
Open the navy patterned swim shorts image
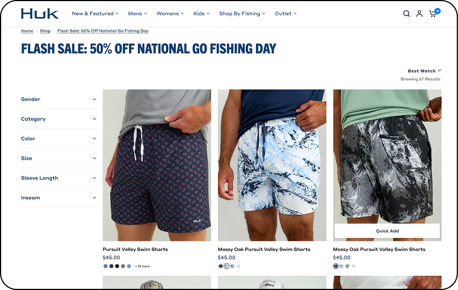pos(157,165)
